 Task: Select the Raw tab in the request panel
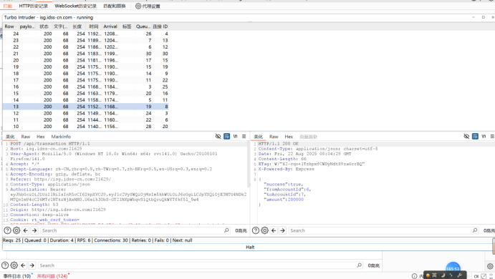coord(26,137)
